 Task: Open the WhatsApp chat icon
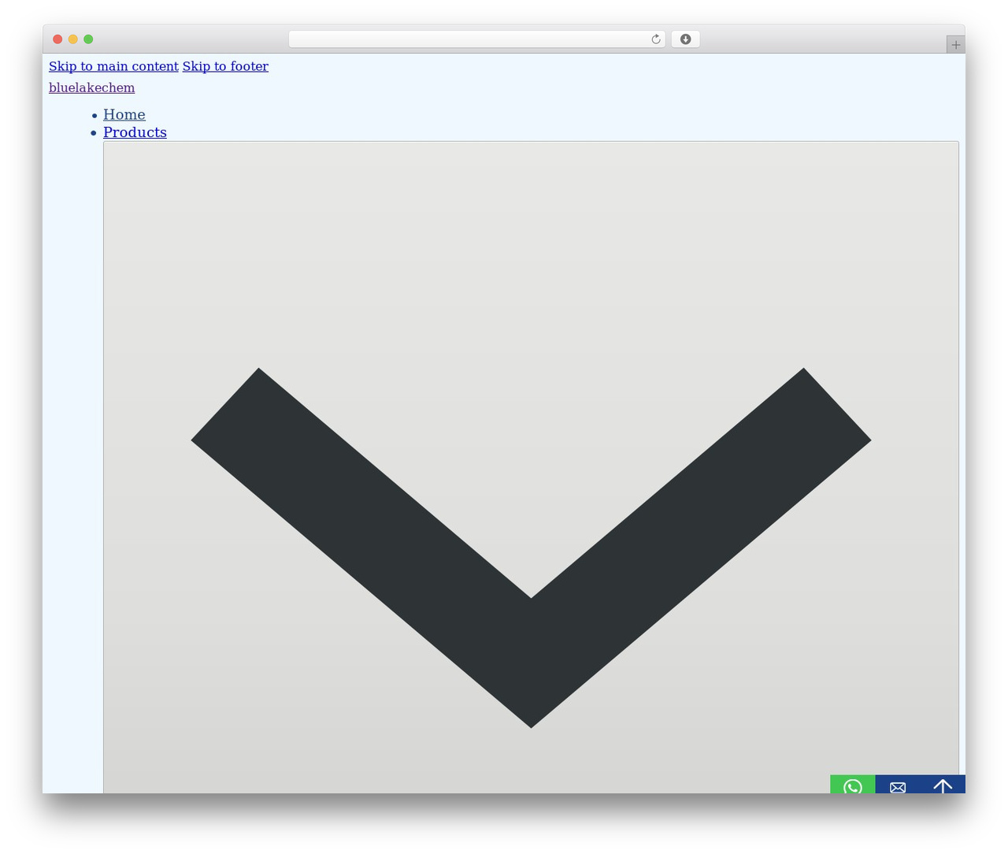point(852,785)
